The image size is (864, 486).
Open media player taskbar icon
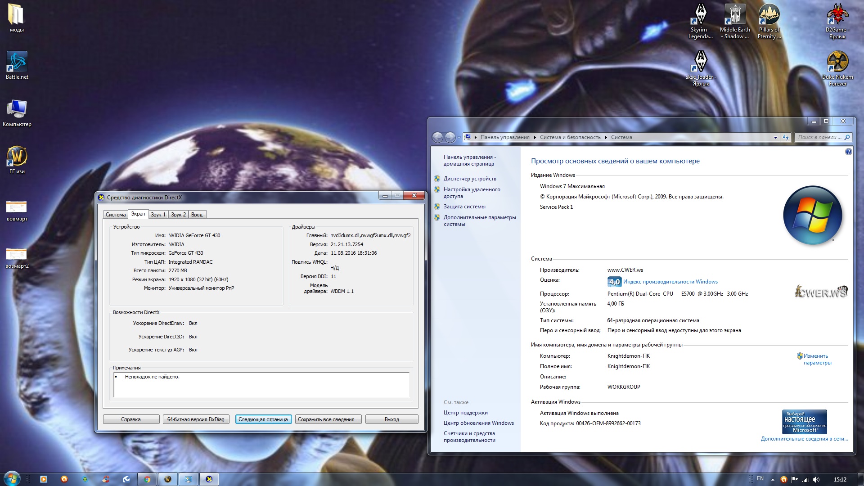click(x=44, y=479)
